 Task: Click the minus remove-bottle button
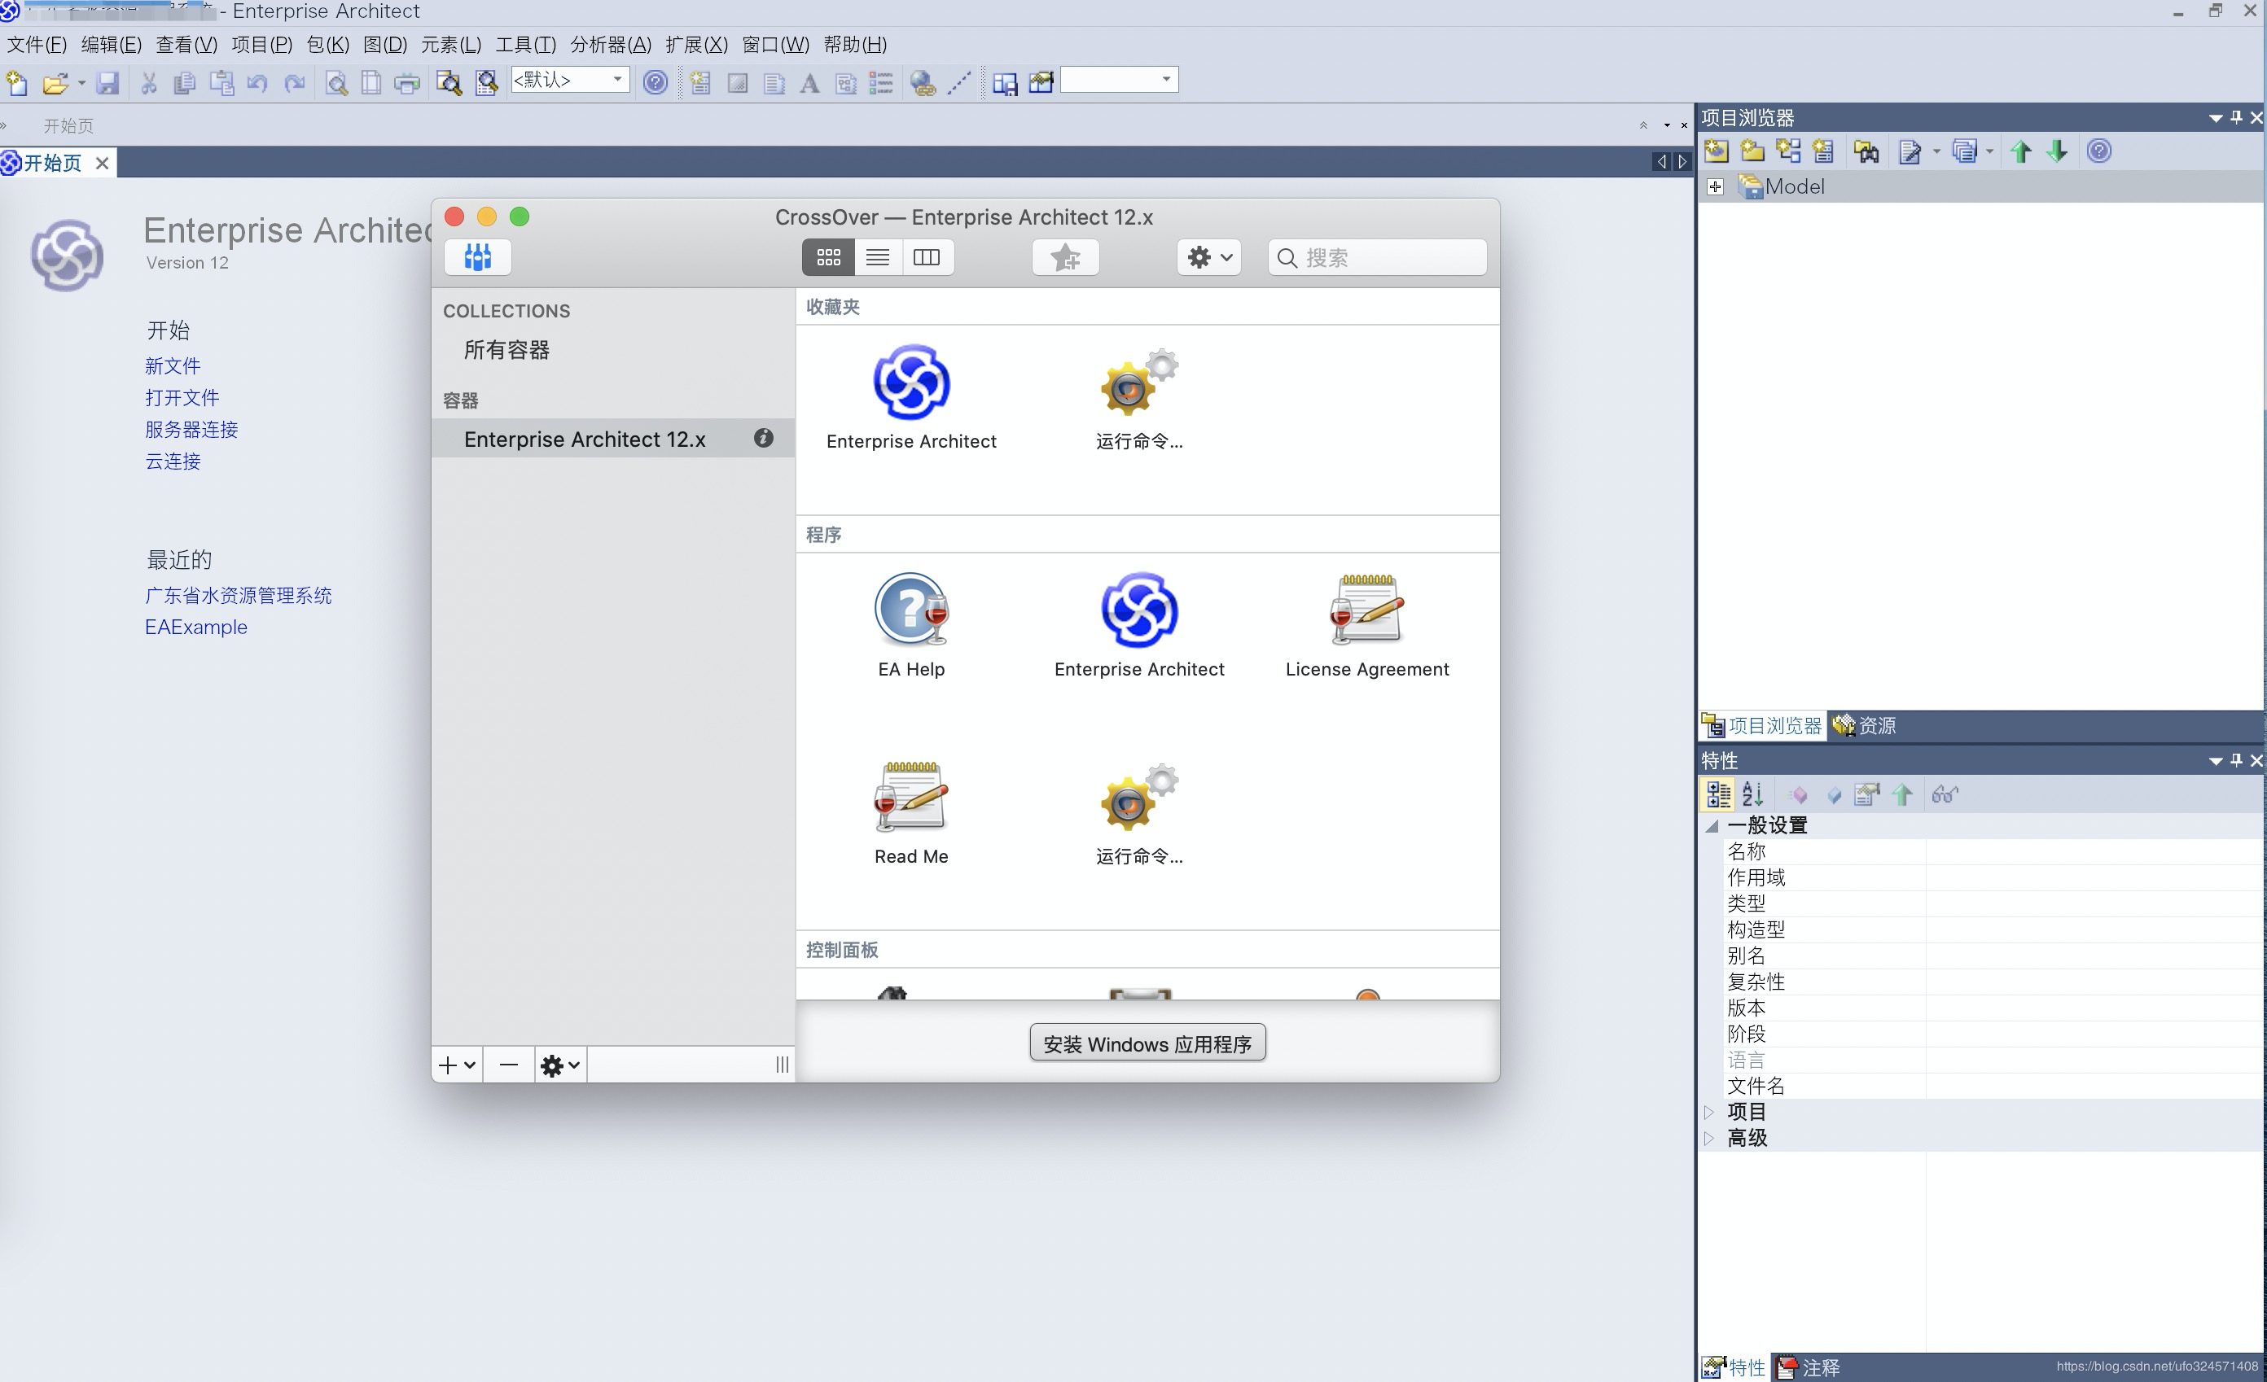click(509, 1065)
